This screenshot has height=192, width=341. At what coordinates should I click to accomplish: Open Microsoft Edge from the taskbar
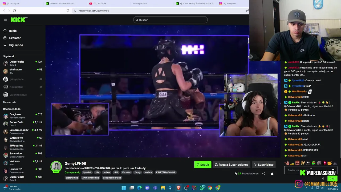click(139, 188)
